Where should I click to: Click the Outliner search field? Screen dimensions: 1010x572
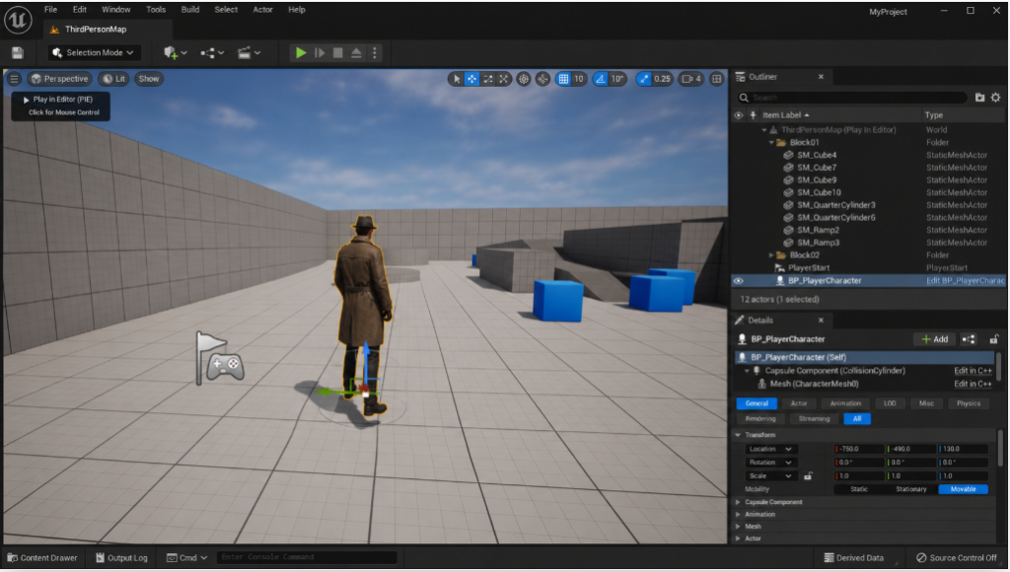coord(852,98)
